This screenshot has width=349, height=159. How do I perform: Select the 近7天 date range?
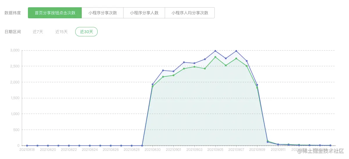pyautogui.click(x=38, y=32)
